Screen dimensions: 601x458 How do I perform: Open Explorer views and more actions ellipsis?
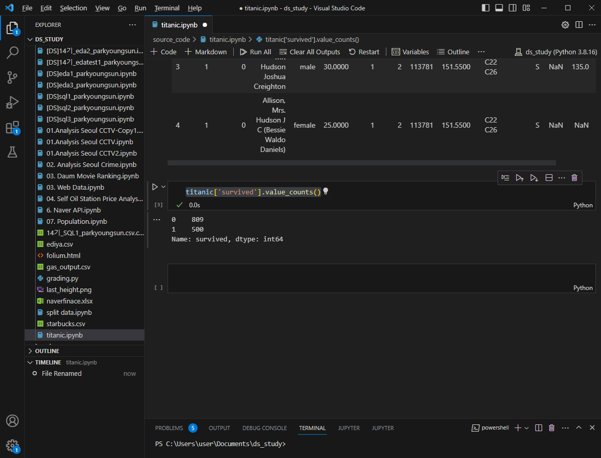132,25
